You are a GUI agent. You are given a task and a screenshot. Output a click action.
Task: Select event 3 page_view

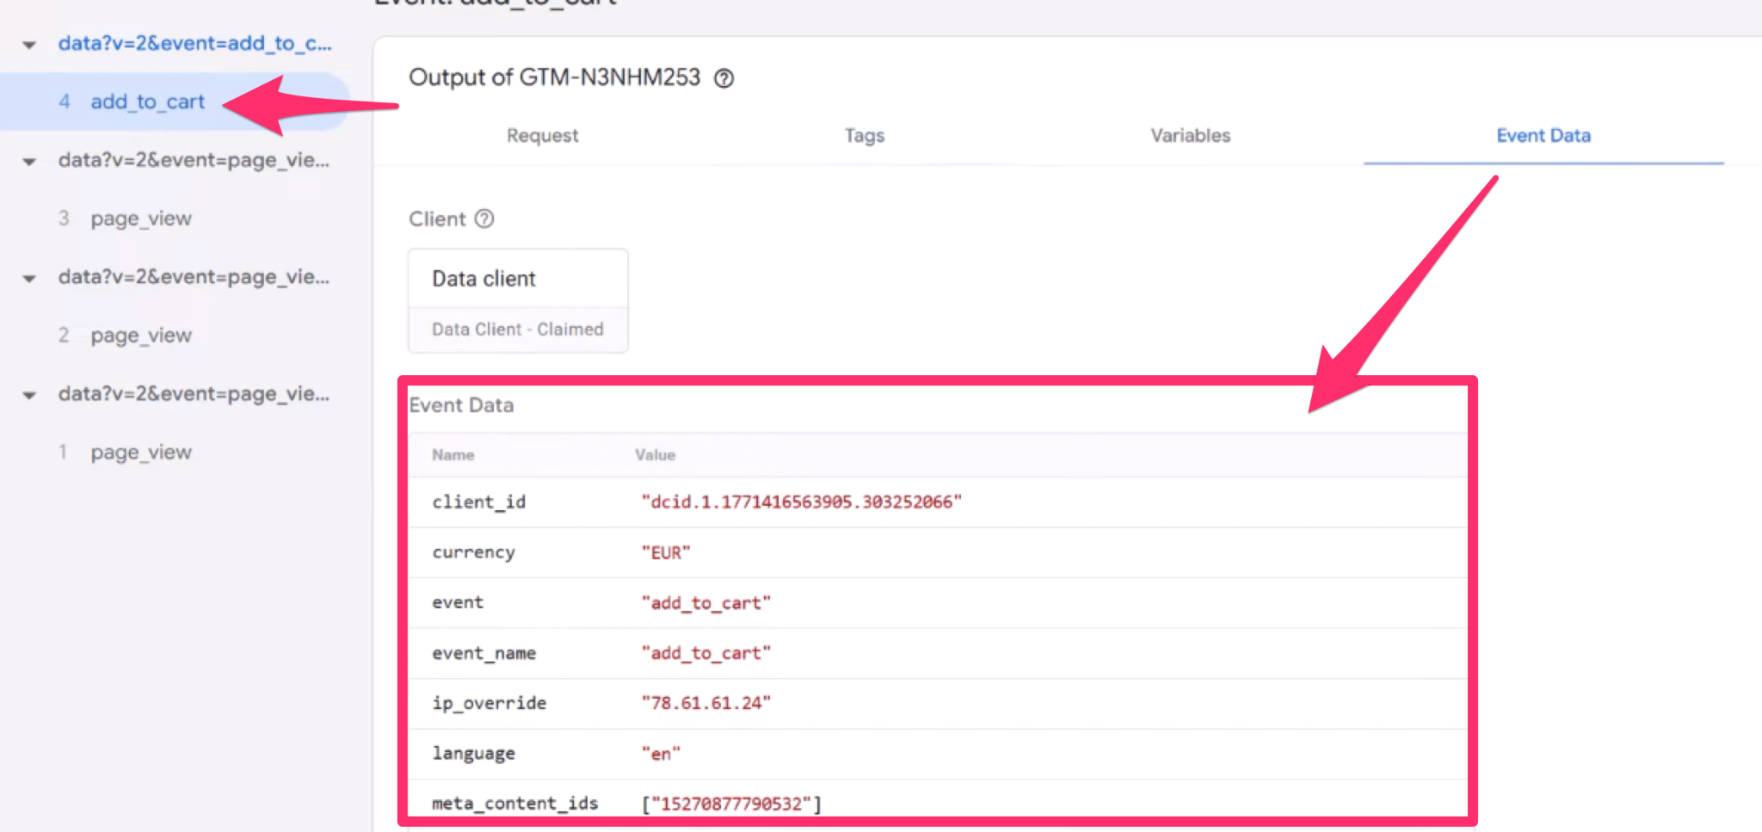point(141,219)
